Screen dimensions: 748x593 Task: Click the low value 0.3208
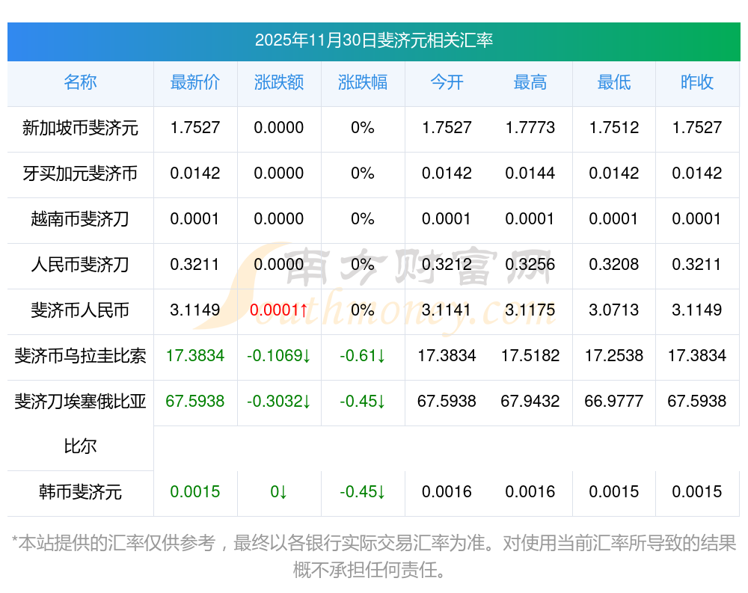click(x=614, y=264)
